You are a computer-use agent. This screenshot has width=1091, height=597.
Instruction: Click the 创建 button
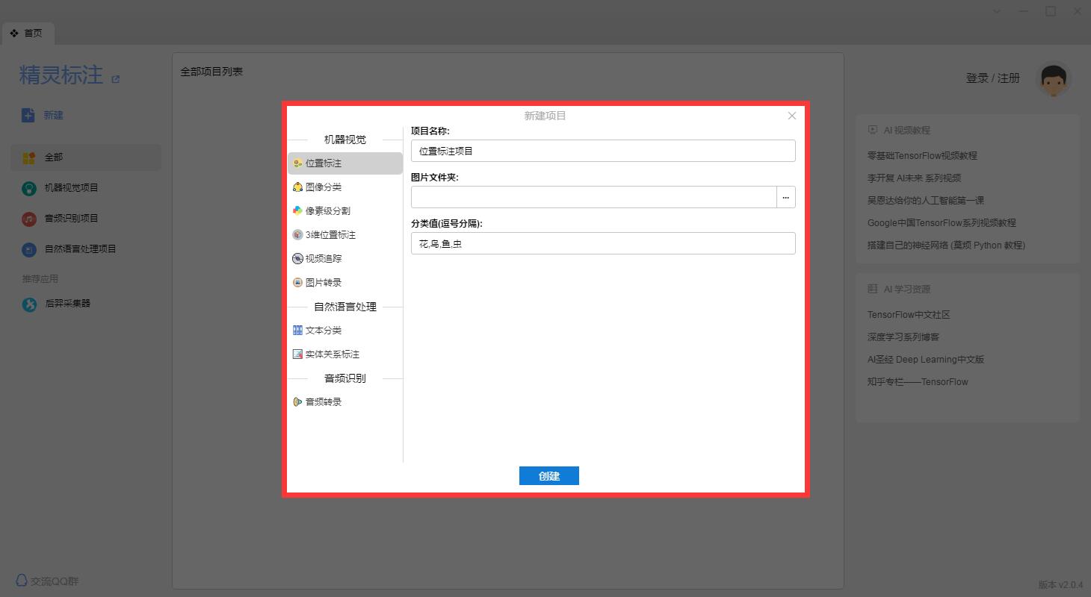tap(548, 476)
